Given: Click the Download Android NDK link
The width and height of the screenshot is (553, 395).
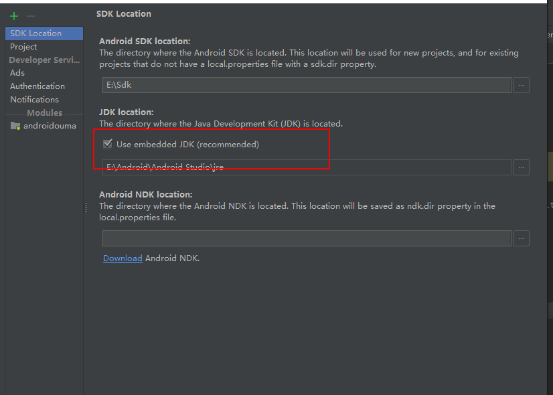Looking at the screenshot, I should [x=123, y=258].
